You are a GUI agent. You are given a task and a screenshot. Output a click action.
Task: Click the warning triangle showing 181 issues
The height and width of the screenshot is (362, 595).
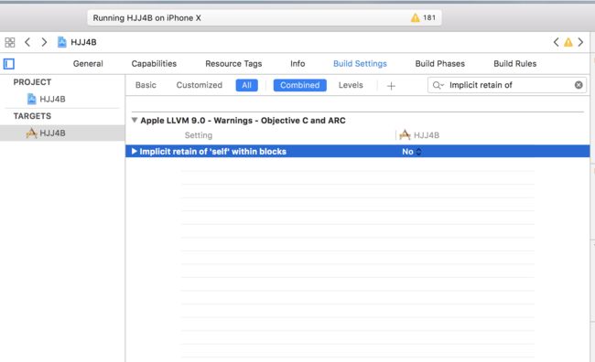[416, 17]
